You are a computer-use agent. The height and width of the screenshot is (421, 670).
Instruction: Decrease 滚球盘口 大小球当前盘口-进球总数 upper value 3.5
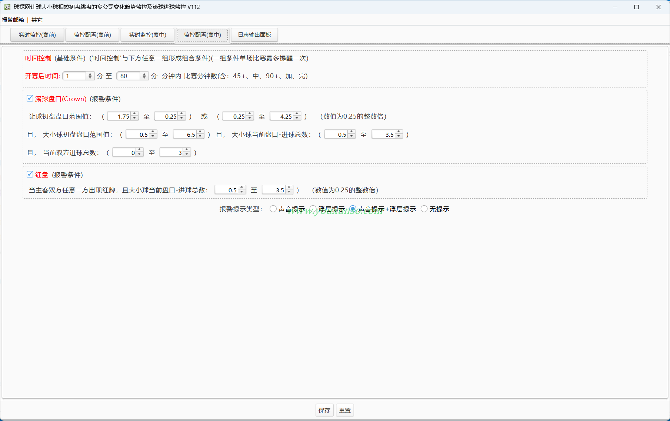click(399, 137)
